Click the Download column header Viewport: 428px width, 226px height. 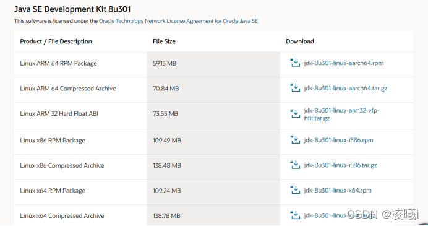300,41
